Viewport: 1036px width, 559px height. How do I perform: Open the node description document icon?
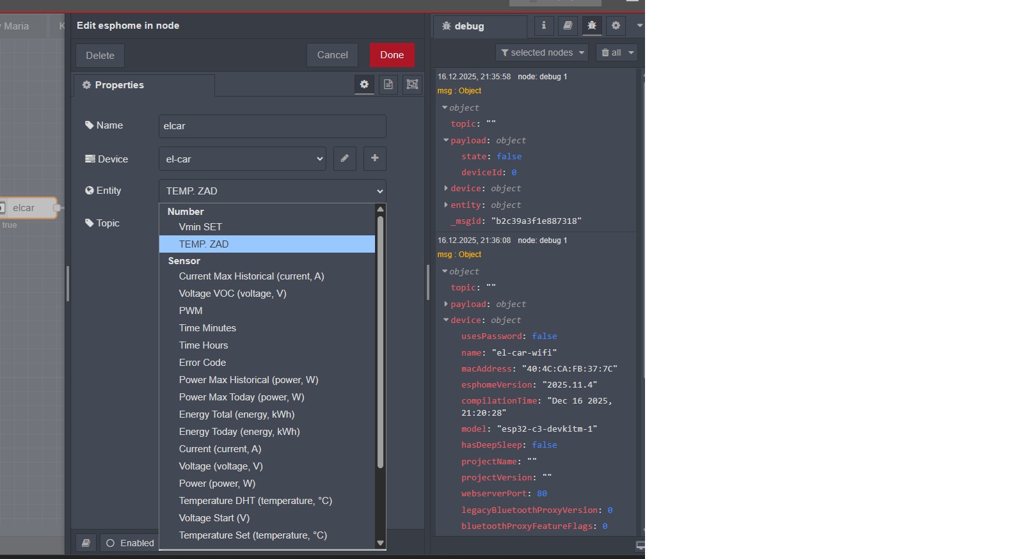[388, 84]
